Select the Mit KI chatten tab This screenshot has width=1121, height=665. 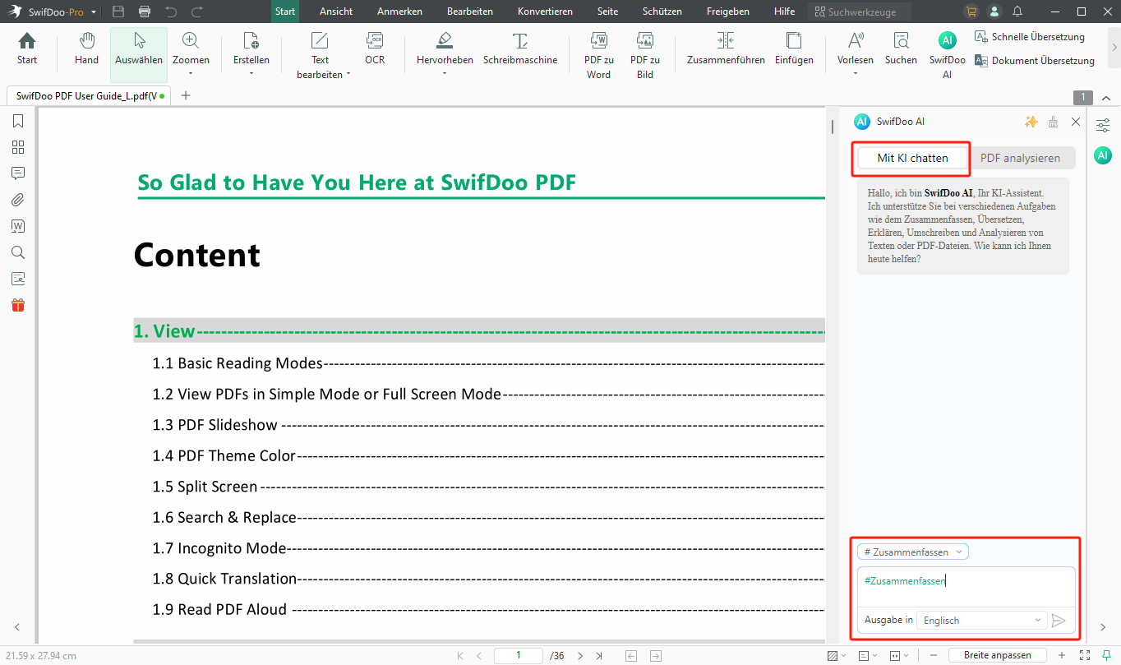coord(912,158)
